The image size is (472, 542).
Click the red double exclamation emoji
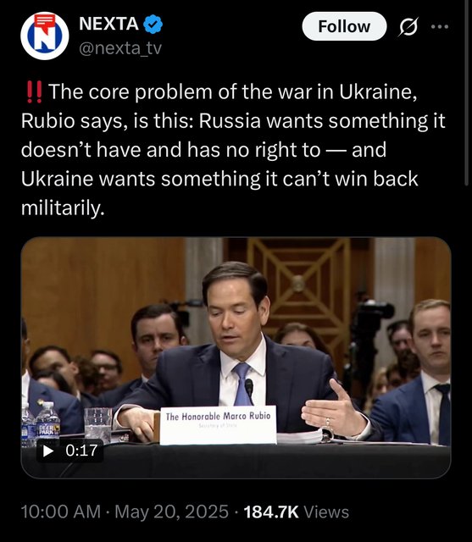tap(34, 92)
